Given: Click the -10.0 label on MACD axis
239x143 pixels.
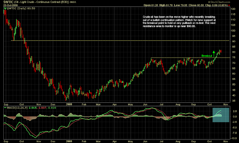Looking at the screenshot, I should (x=234, y=139).
